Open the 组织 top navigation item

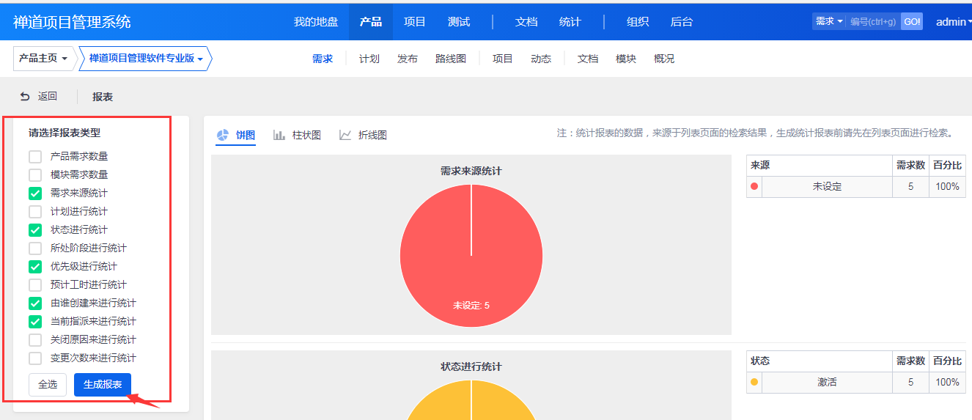(x=638, y=22)
